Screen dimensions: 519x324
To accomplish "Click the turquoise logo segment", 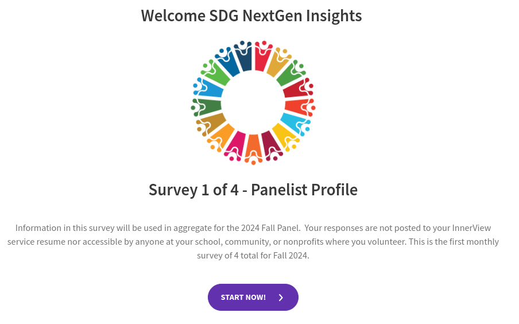I will 293,122.
